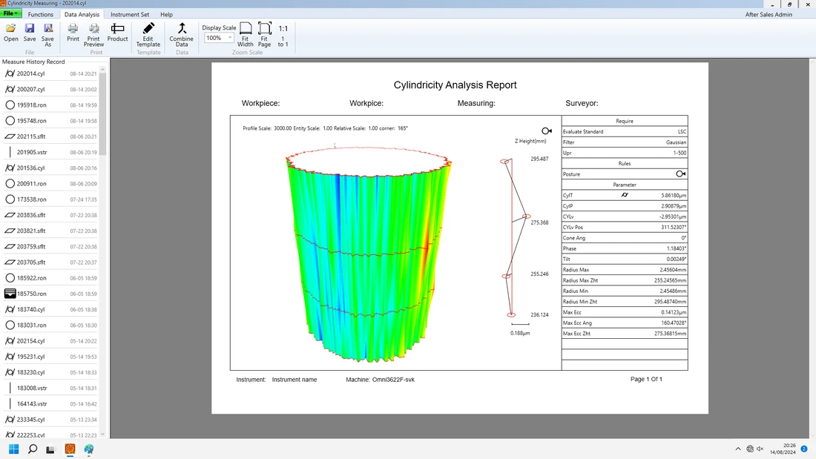
Task: Open the taskbar clock and date
Action: (783, 449)
